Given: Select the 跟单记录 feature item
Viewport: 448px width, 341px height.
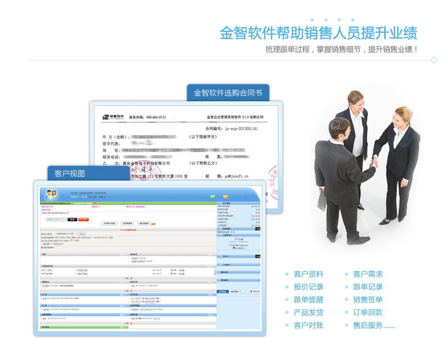Looking at the screenshot, I should [x=368, y=287].
